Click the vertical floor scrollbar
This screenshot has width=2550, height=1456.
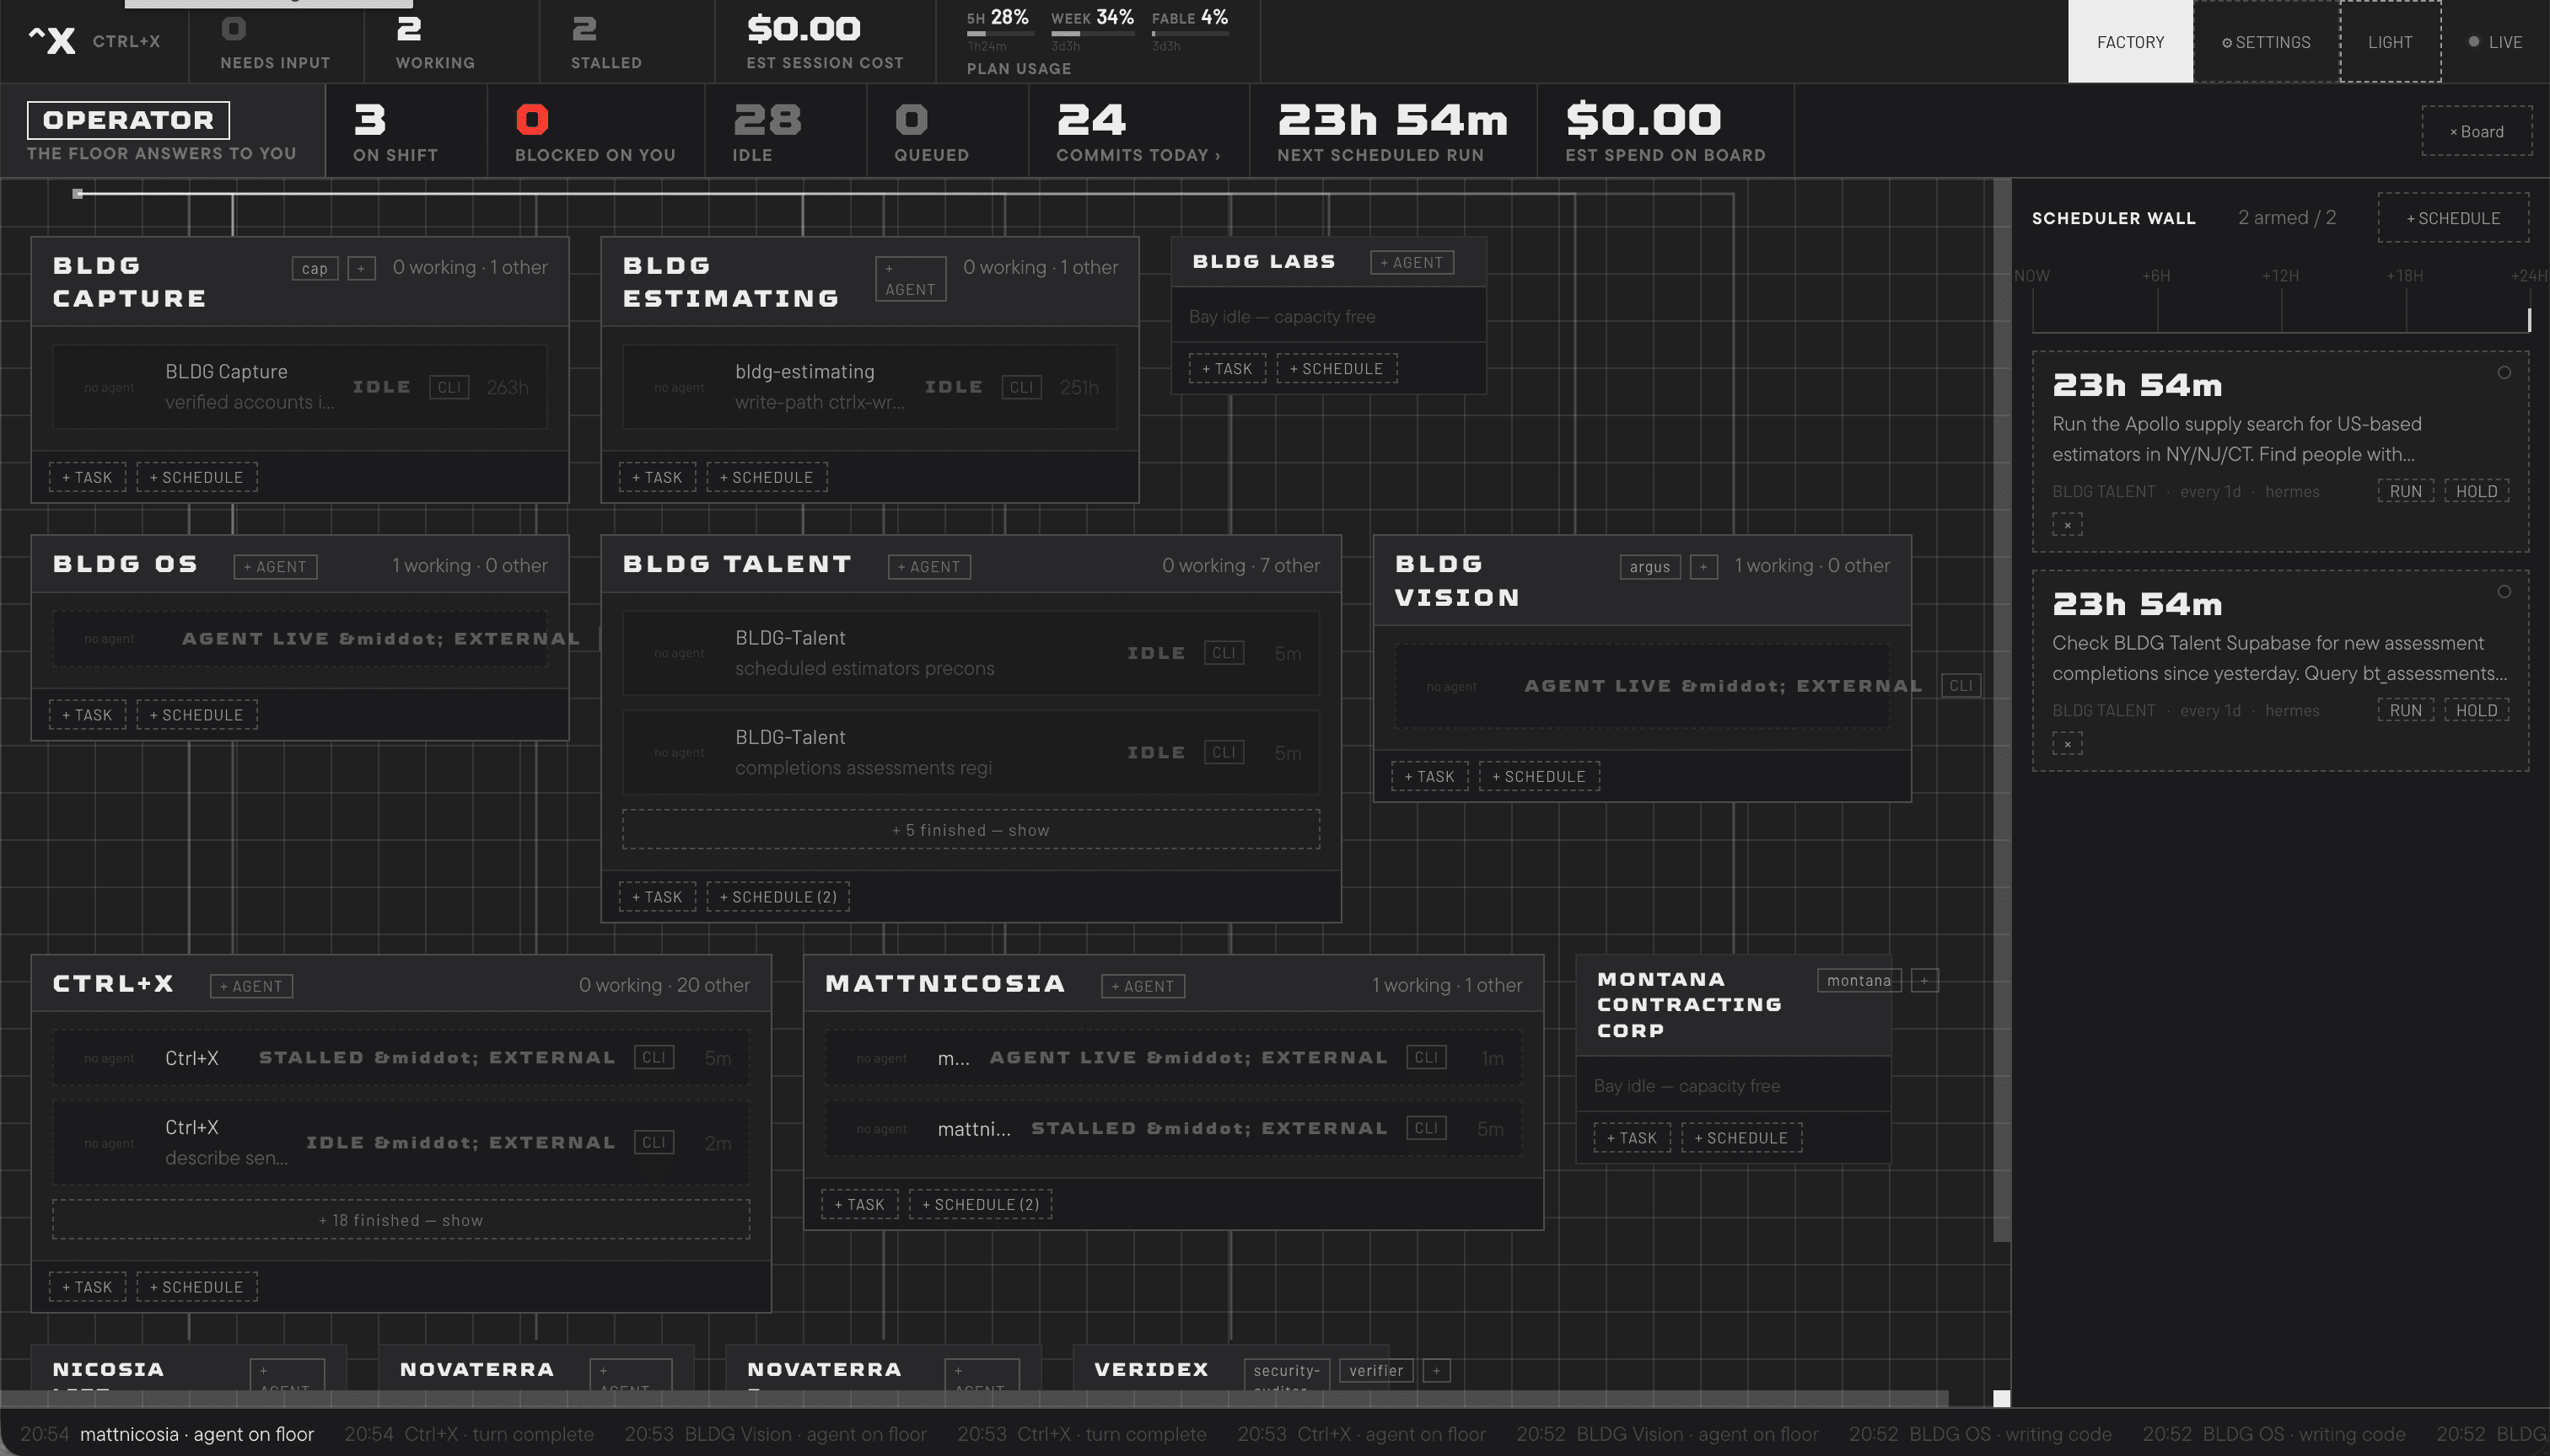pos(2002,710)
